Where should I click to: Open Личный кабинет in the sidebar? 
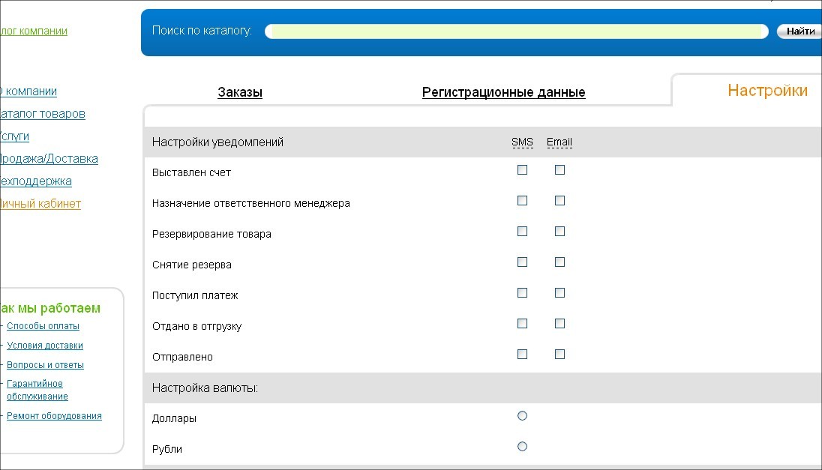(40, 204)
